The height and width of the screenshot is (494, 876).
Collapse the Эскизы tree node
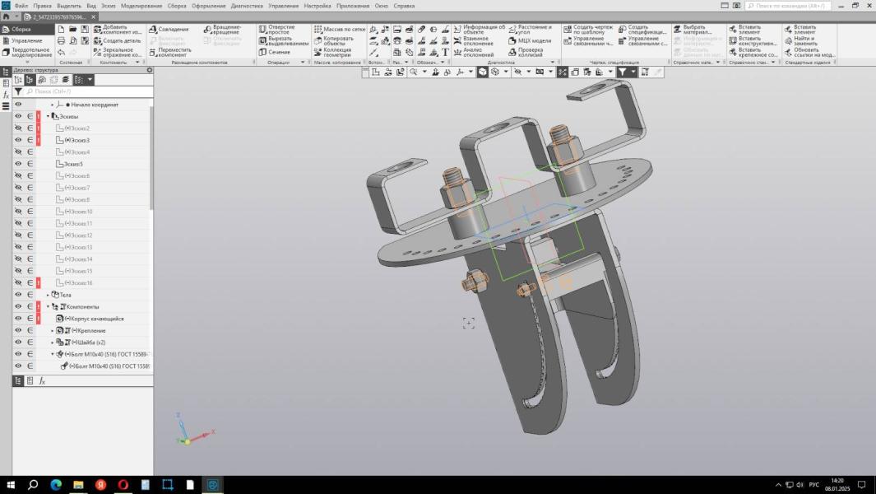click(48, 116)
